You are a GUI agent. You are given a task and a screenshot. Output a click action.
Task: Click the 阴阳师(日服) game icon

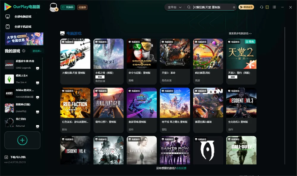coord(9,108)
